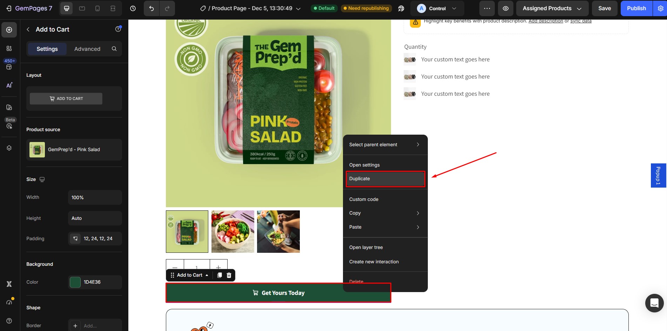
Task: Open the layers sidebar icon
Action: (x=9, y=148)
